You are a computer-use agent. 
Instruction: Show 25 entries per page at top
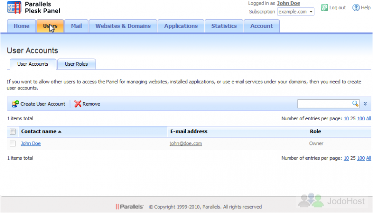pyautogui.click(x=353, y=118)
